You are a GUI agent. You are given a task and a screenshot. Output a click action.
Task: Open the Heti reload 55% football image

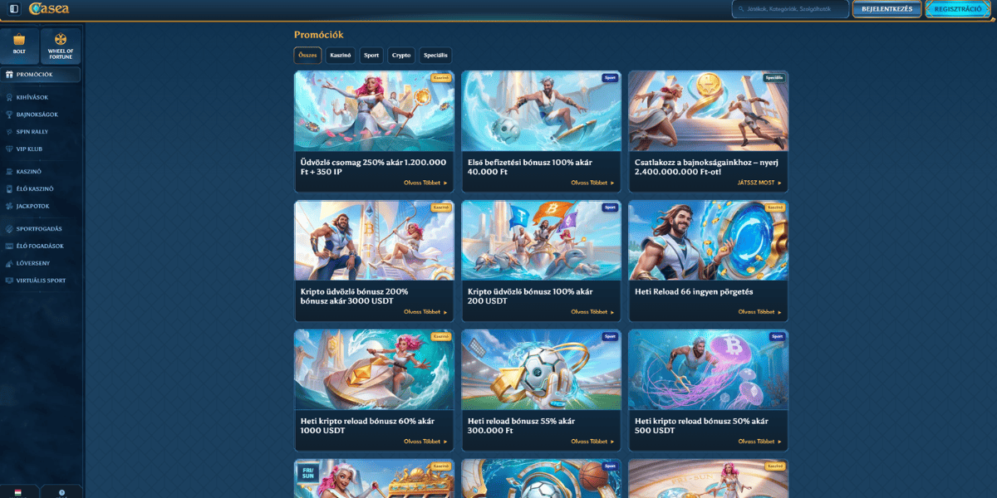pyautogui.click(x=541, y=370)
